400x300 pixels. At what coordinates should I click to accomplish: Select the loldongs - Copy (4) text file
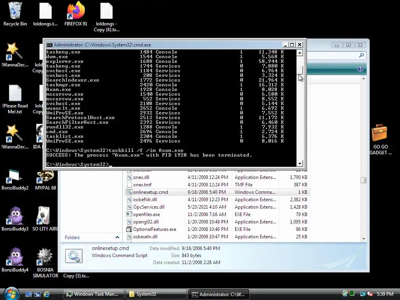[106, 17]
